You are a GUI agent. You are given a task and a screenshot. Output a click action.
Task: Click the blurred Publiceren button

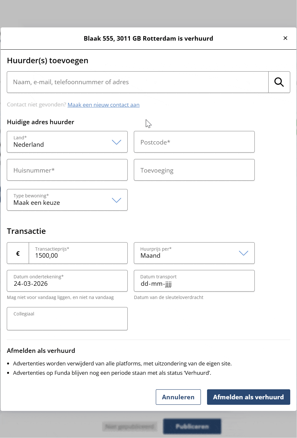[x=192, y=426]
